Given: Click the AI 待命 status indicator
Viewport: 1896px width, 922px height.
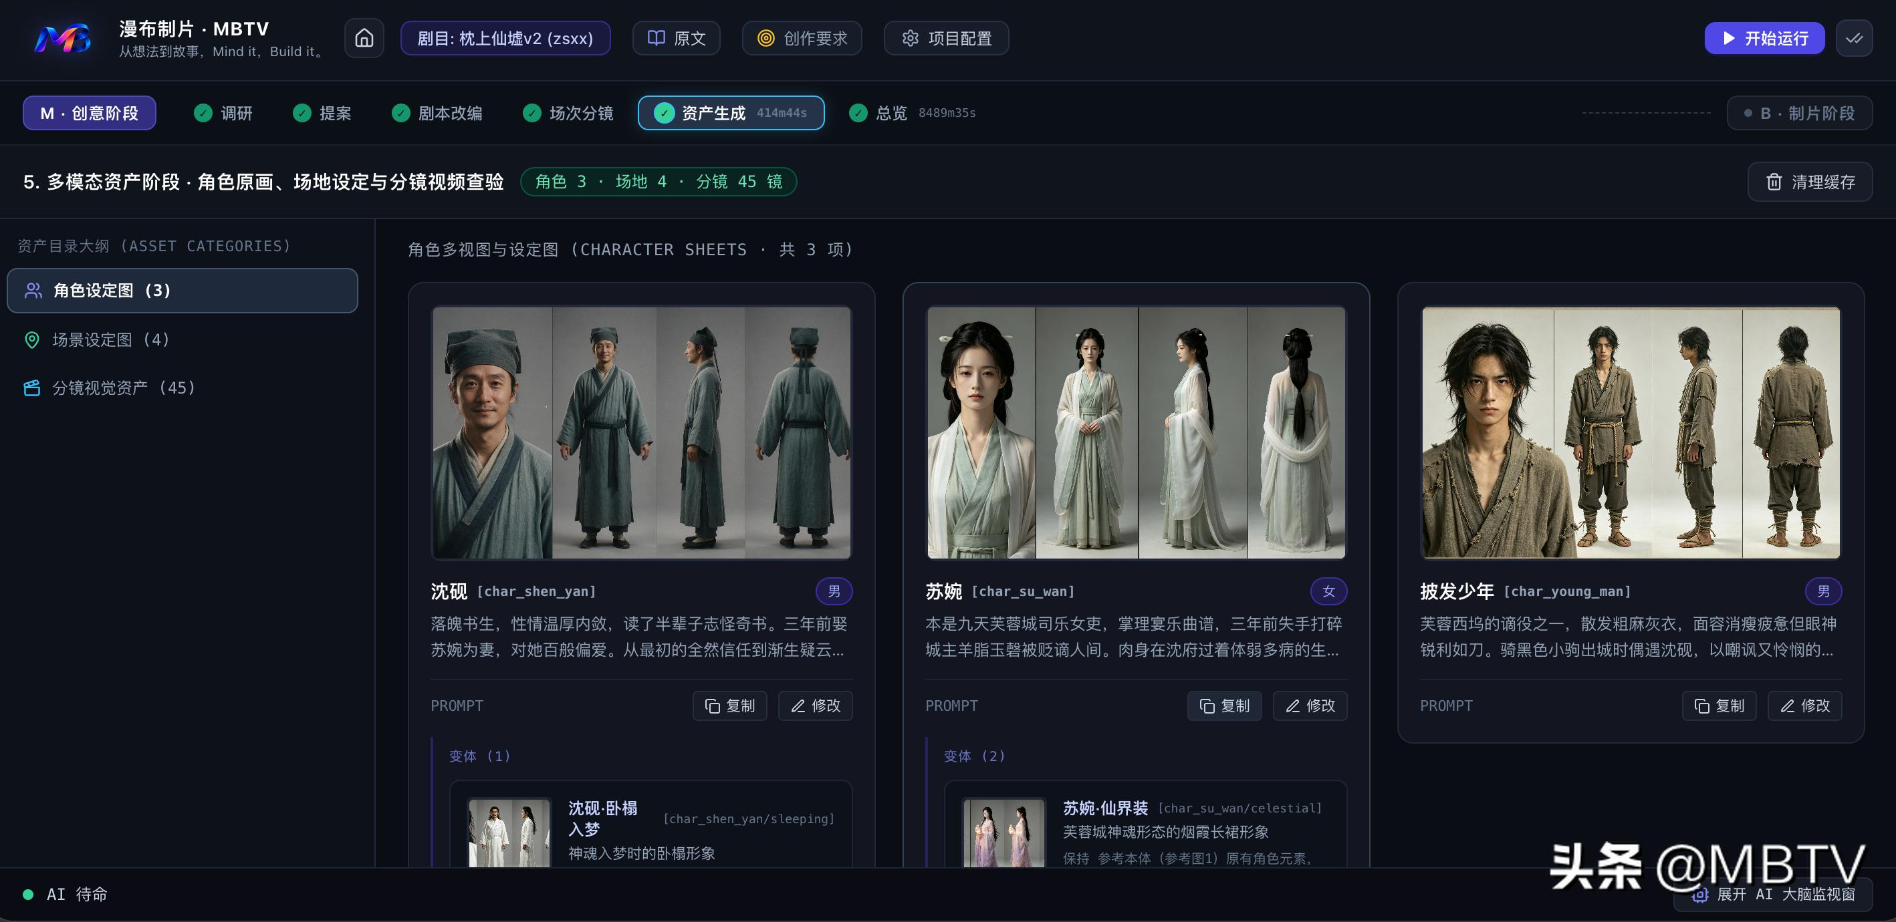Looking at the screenshot, I should pyautogui.click(x=66, y=894).
